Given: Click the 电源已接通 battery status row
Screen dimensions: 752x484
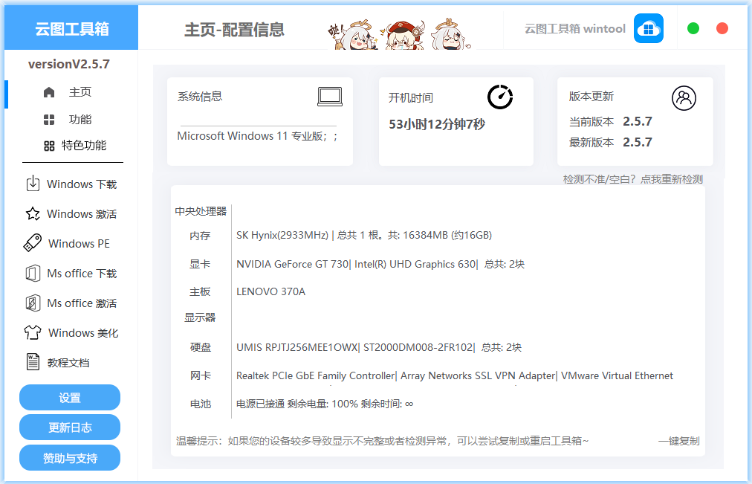Looking at the screenshot, I should point(325,404).
